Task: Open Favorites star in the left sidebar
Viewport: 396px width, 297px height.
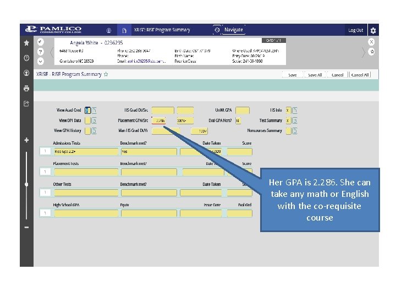Action: click(x=26, y=43)
